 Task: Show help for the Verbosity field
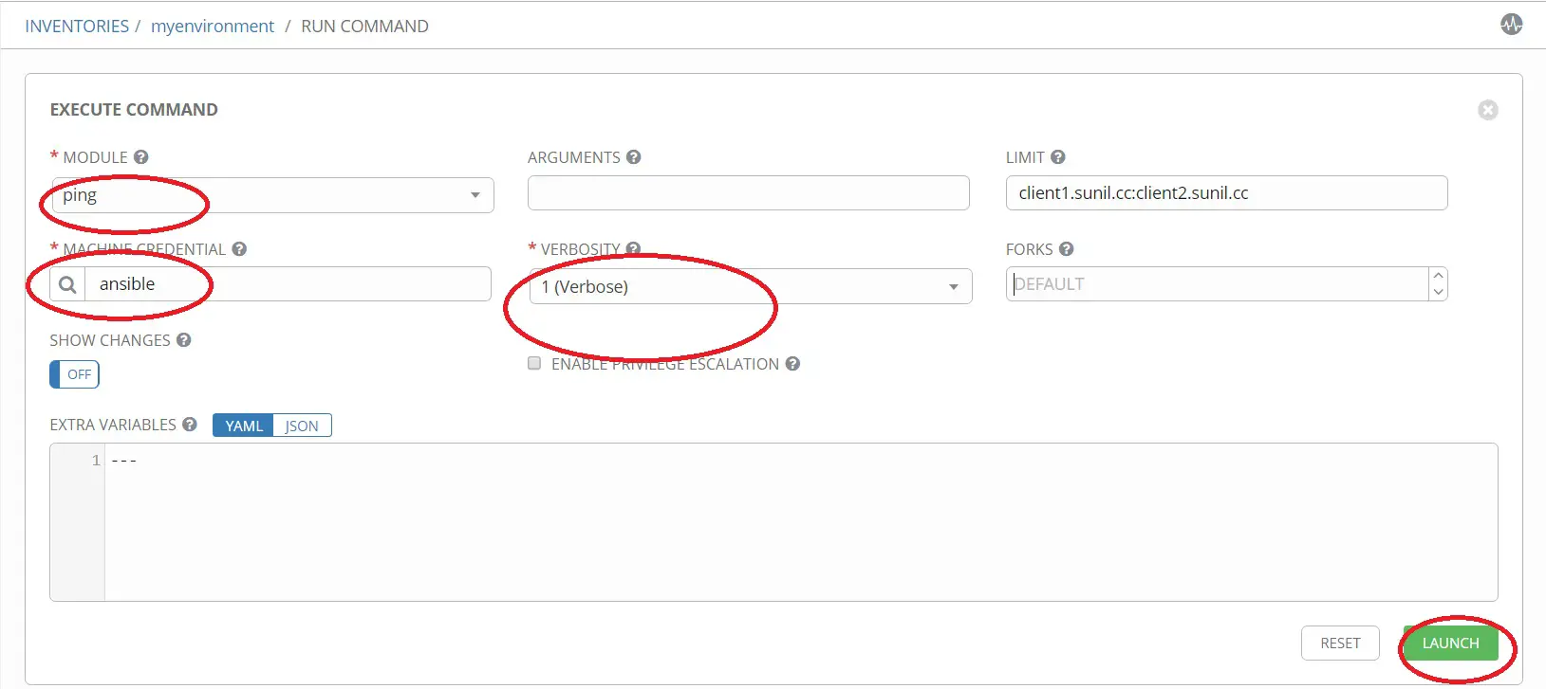633,249
